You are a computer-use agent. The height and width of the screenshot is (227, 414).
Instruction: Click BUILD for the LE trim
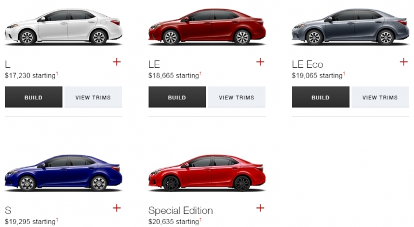coord(177,97)
